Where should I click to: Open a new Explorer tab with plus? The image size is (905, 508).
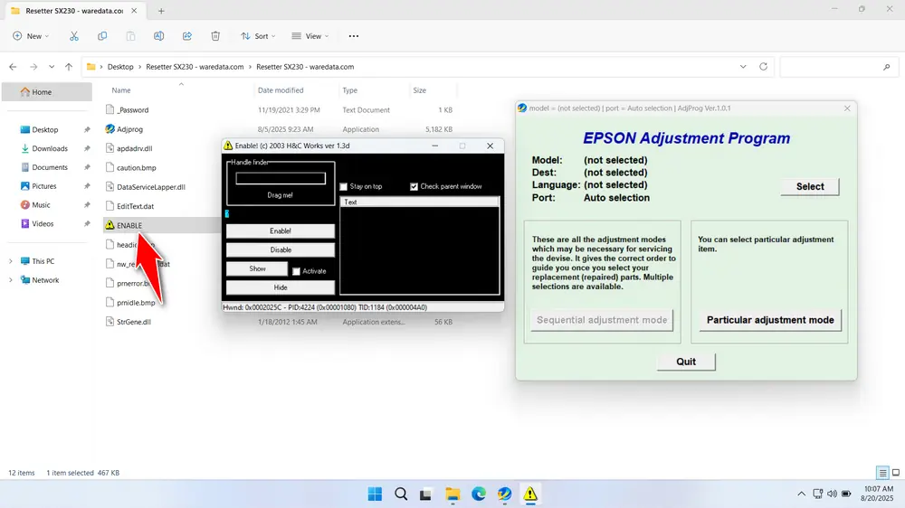pos(161,10)
